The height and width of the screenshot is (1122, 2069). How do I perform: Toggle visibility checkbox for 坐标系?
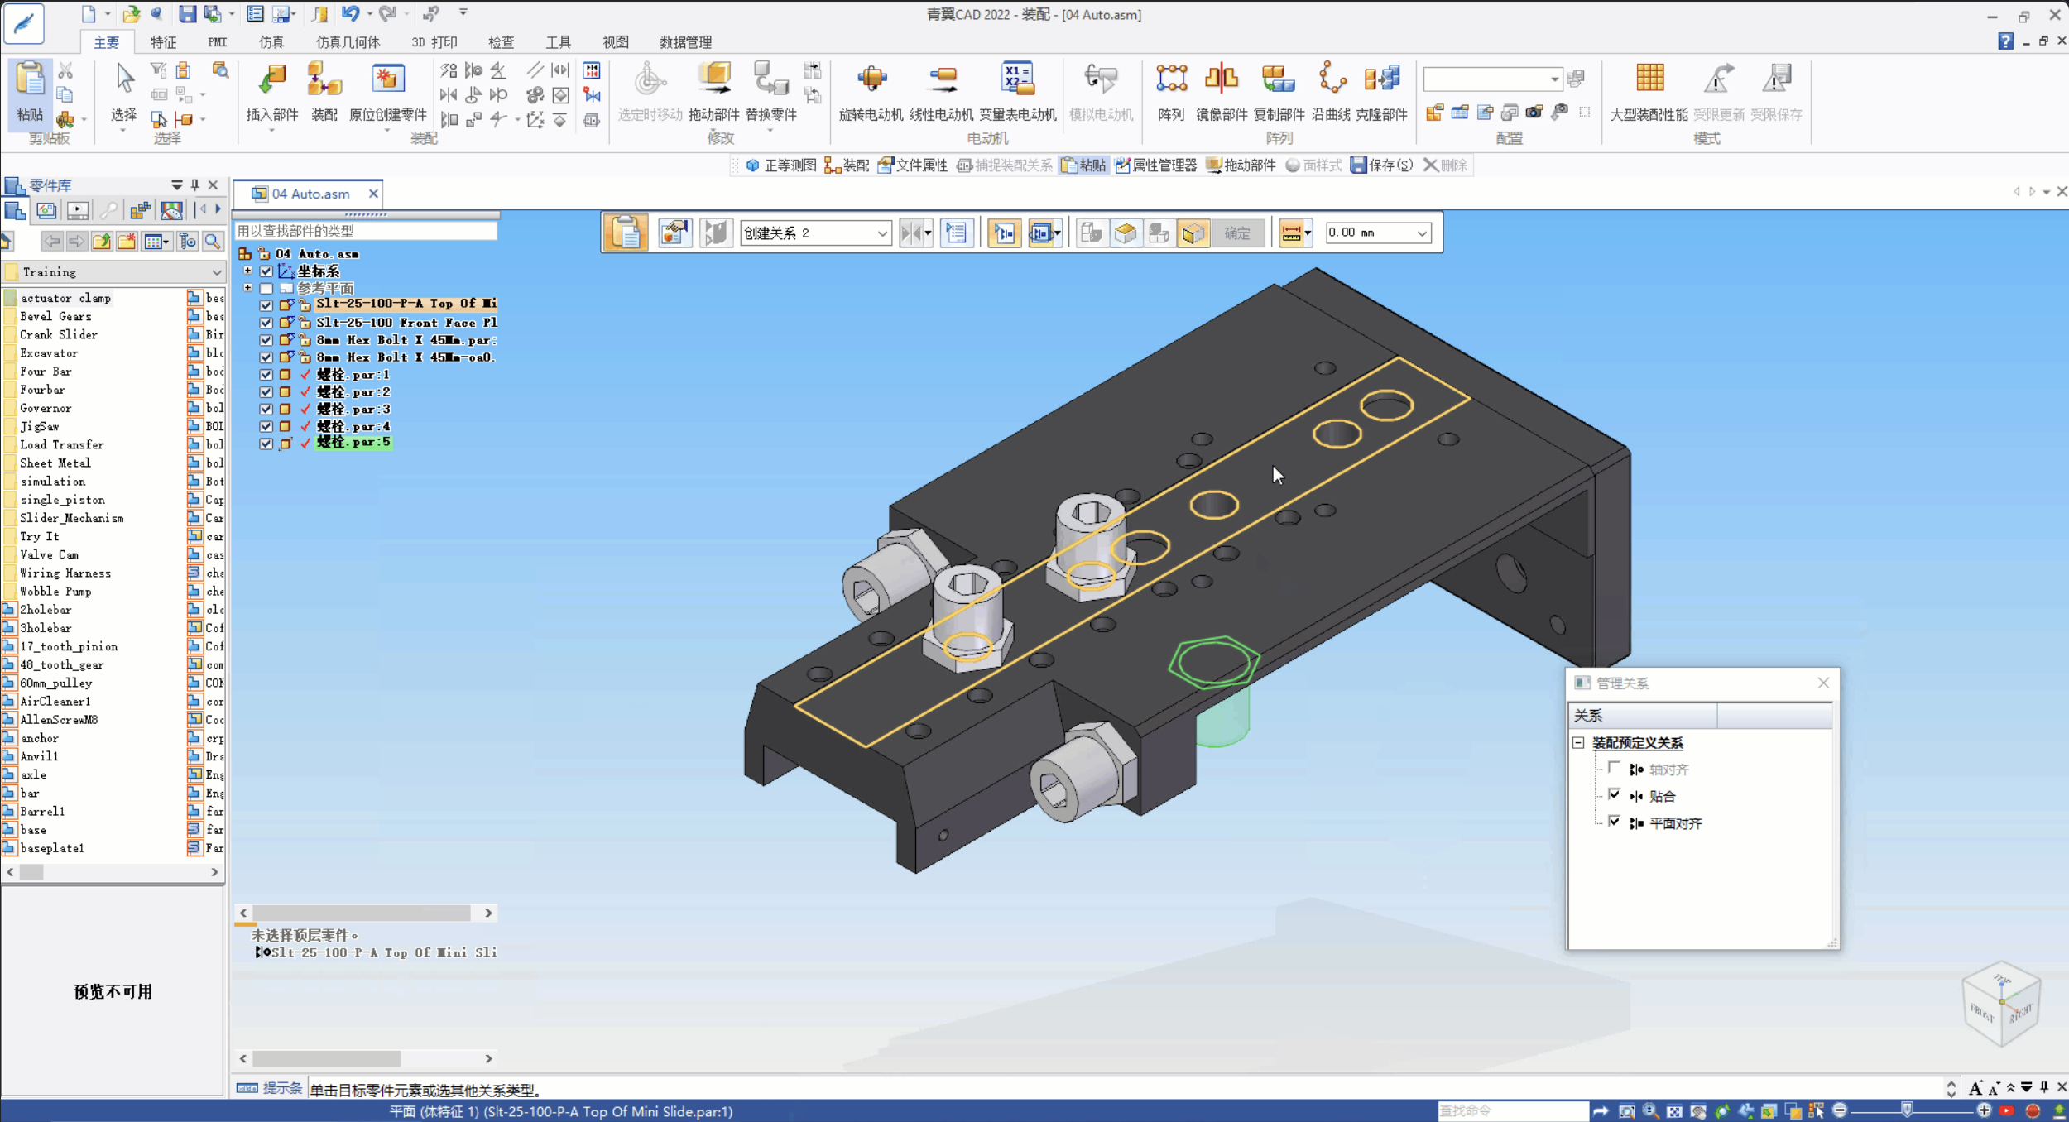tap(266, 271)
